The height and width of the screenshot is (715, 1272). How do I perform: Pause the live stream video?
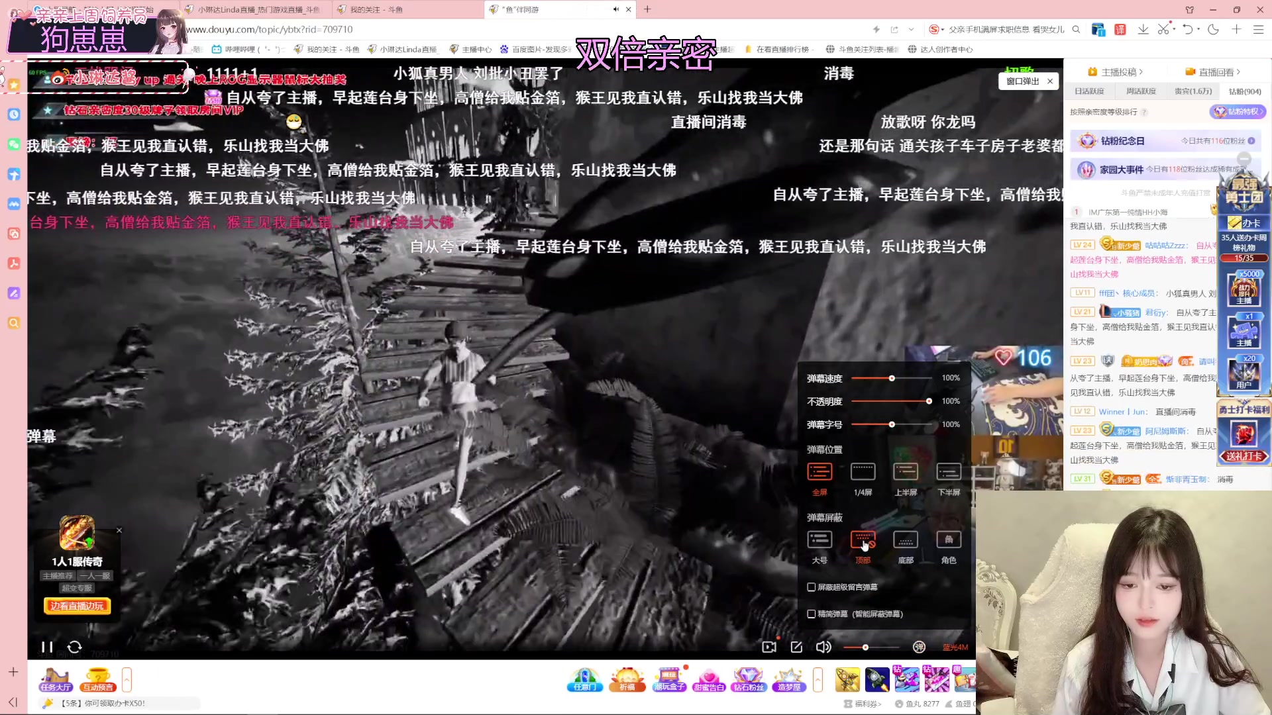tap(46, 647)
